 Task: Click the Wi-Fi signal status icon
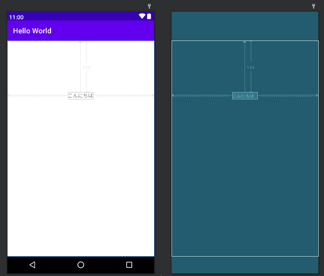click(x=142, y=16)
